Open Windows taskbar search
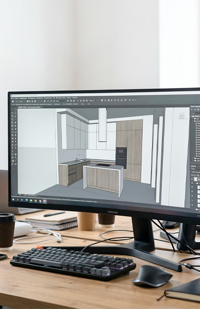The height and width of the screenshot is (309, 200). tap(18, 200)
